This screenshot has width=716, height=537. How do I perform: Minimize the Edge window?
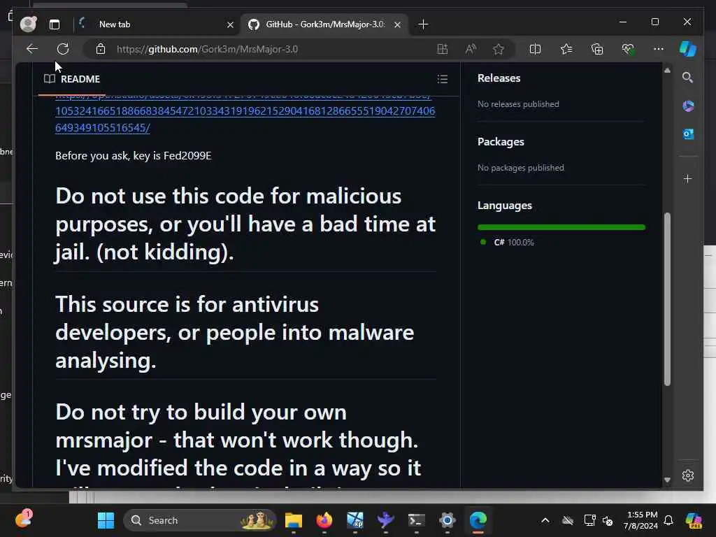point(623,22)
